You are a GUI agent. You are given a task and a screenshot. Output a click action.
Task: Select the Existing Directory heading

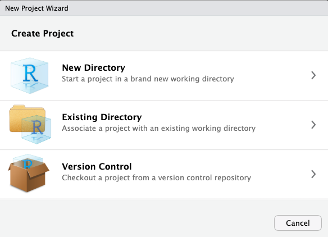pos(102,117)
